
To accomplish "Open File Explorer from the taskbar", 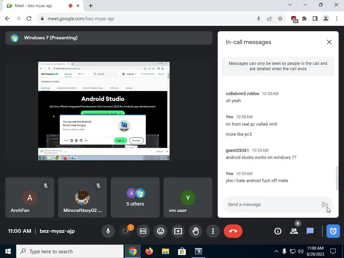I will pos(165,251).
